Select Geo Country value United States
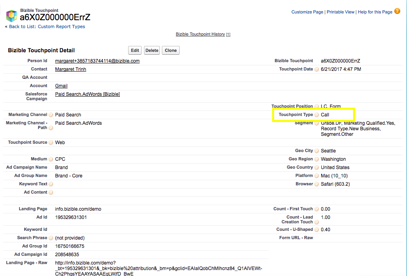Viewport: 407px width, 276px height. [x=335, y=168]
